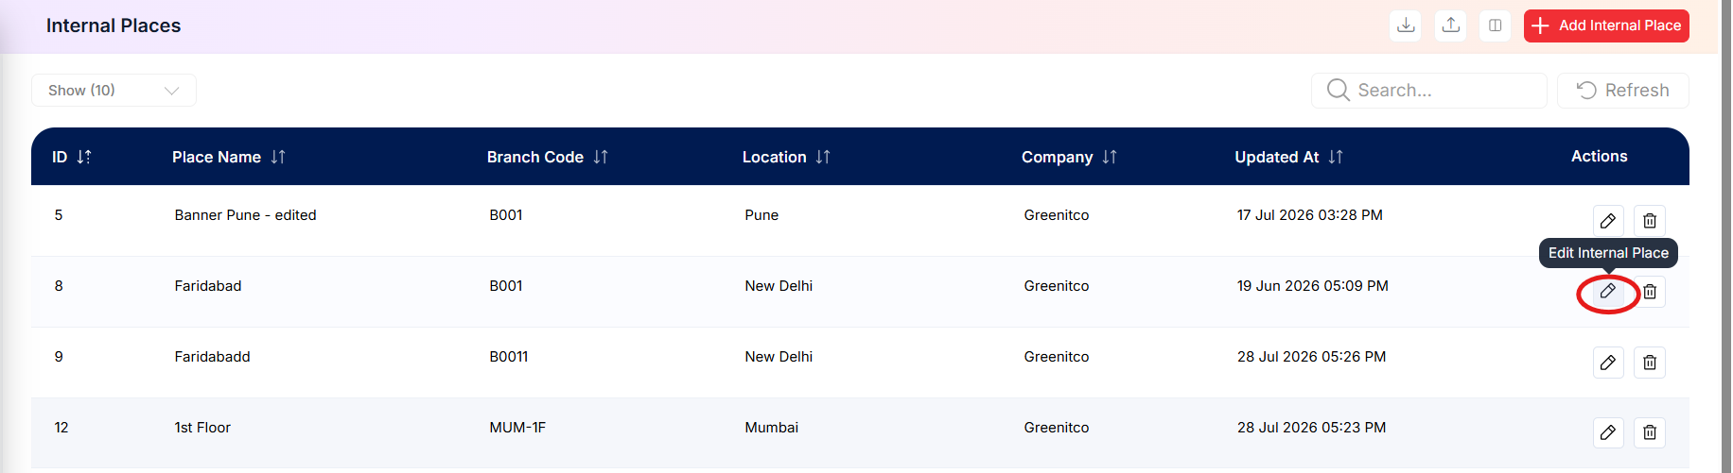
Task: Edit the Faridabad row with ID 8
Action: coord(1608,292)
